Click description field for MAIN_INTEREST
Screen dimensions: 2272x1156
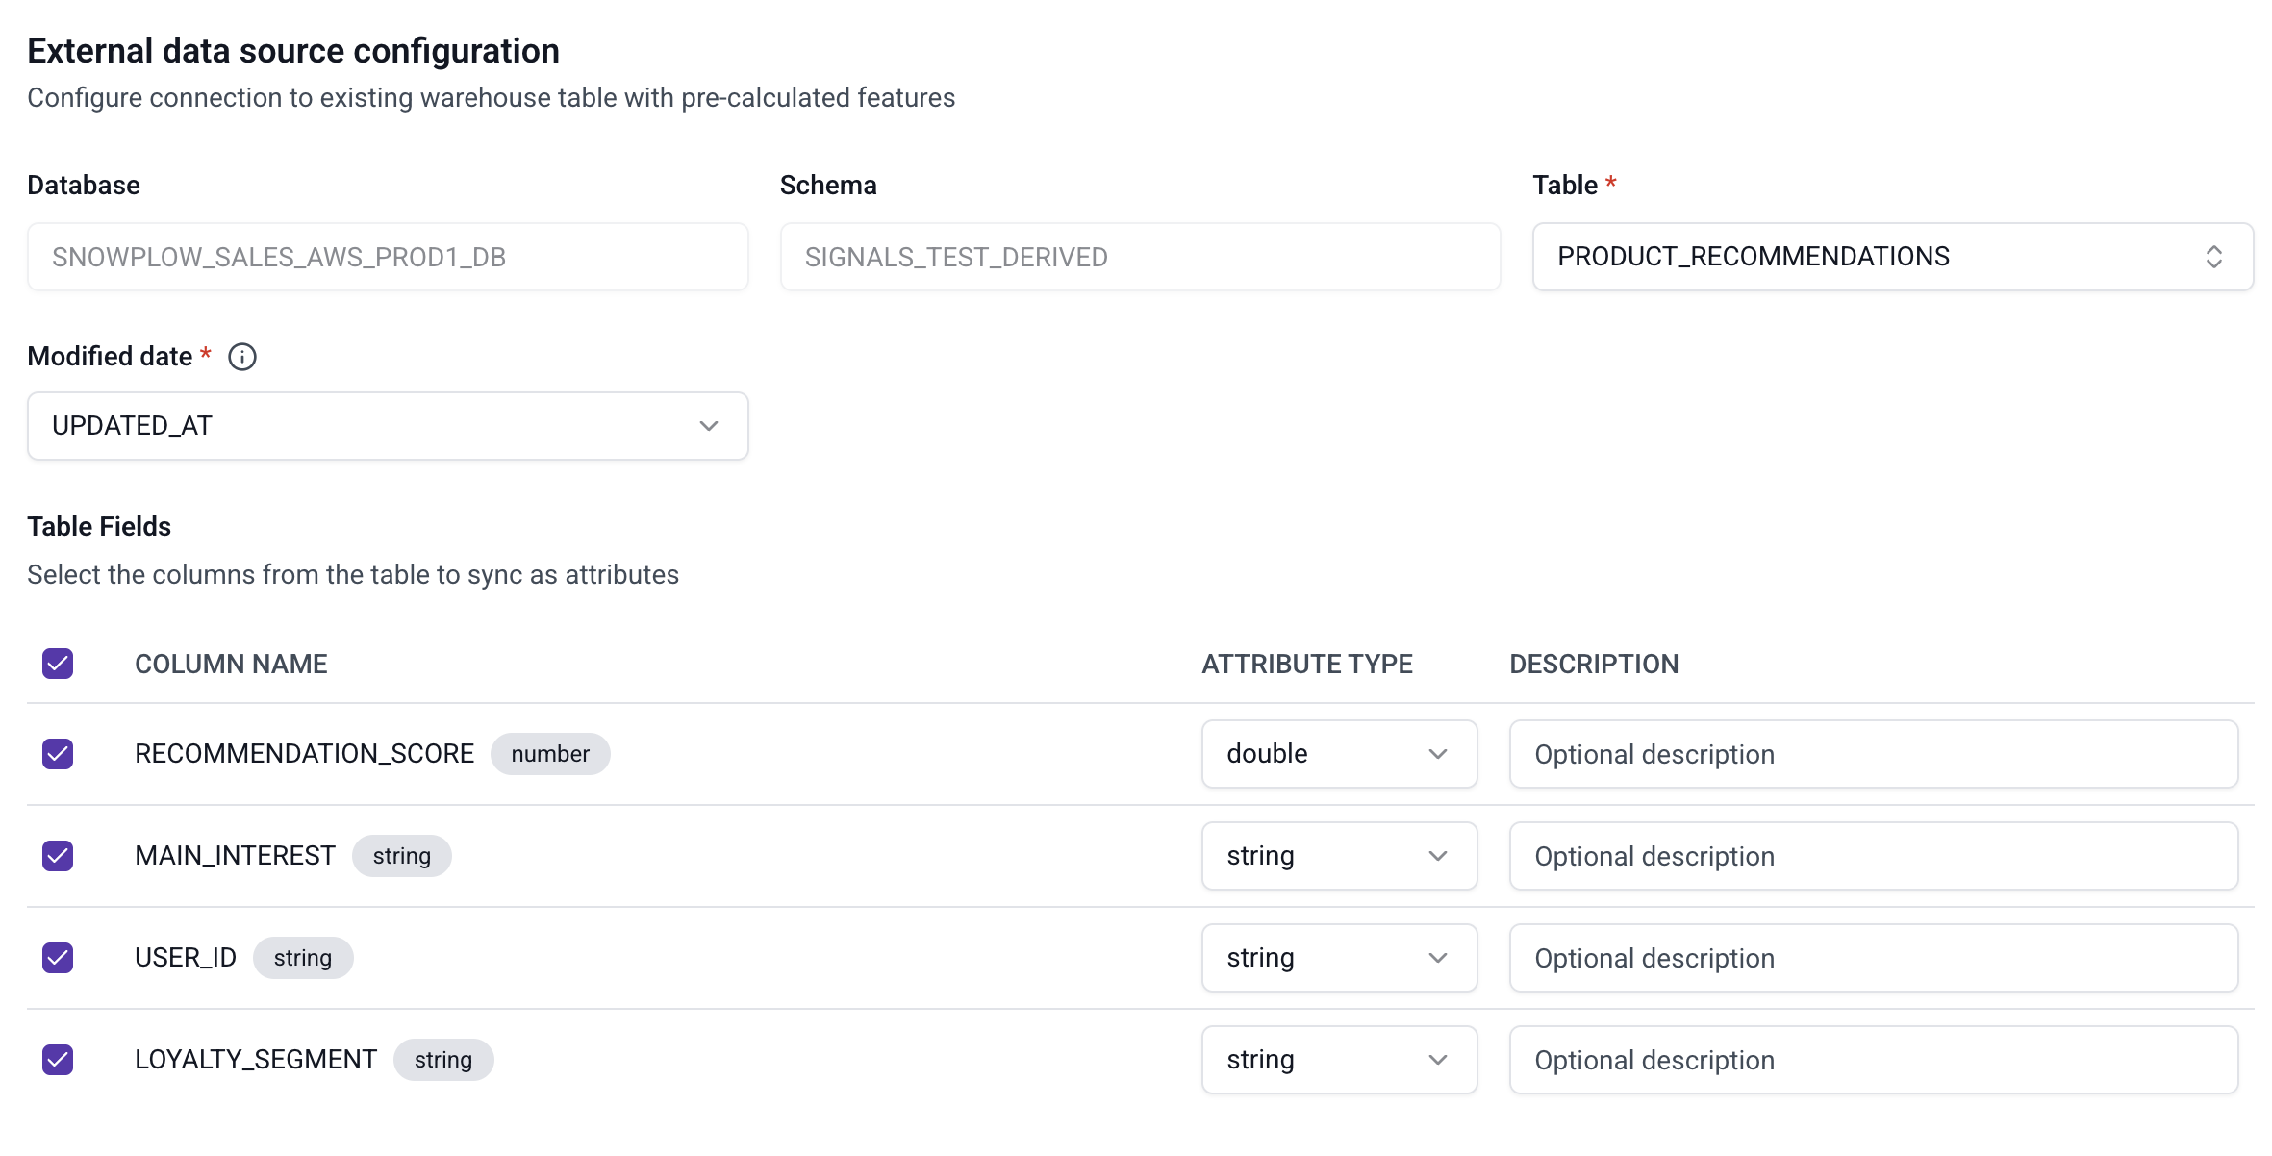[1874, 856]
